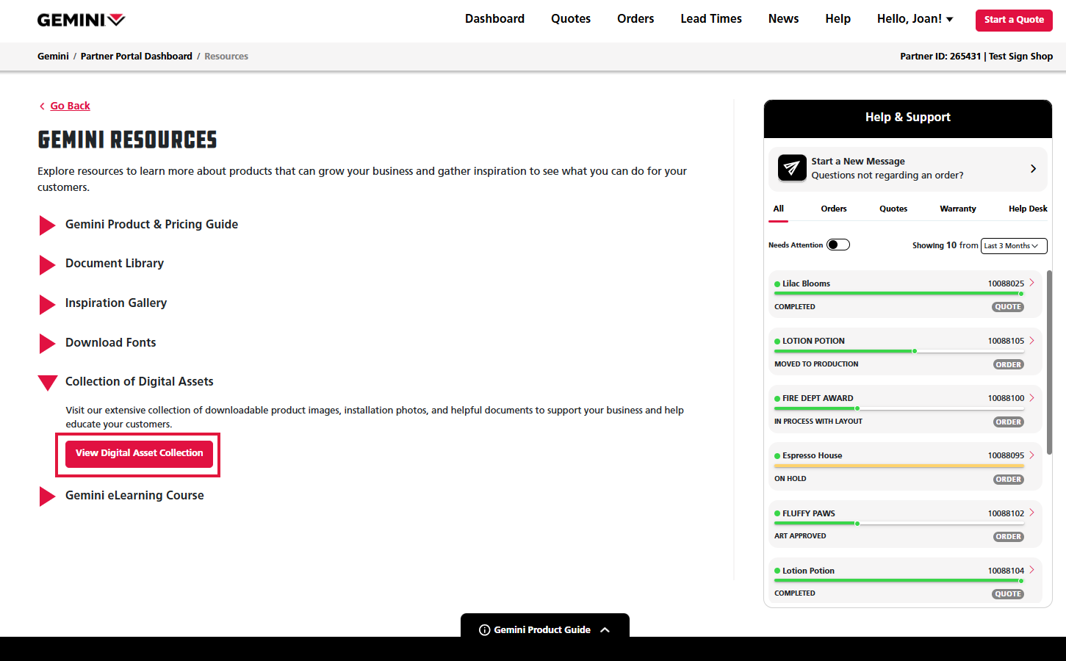Toggle the Needs Attention switch

tap(838, 245)
